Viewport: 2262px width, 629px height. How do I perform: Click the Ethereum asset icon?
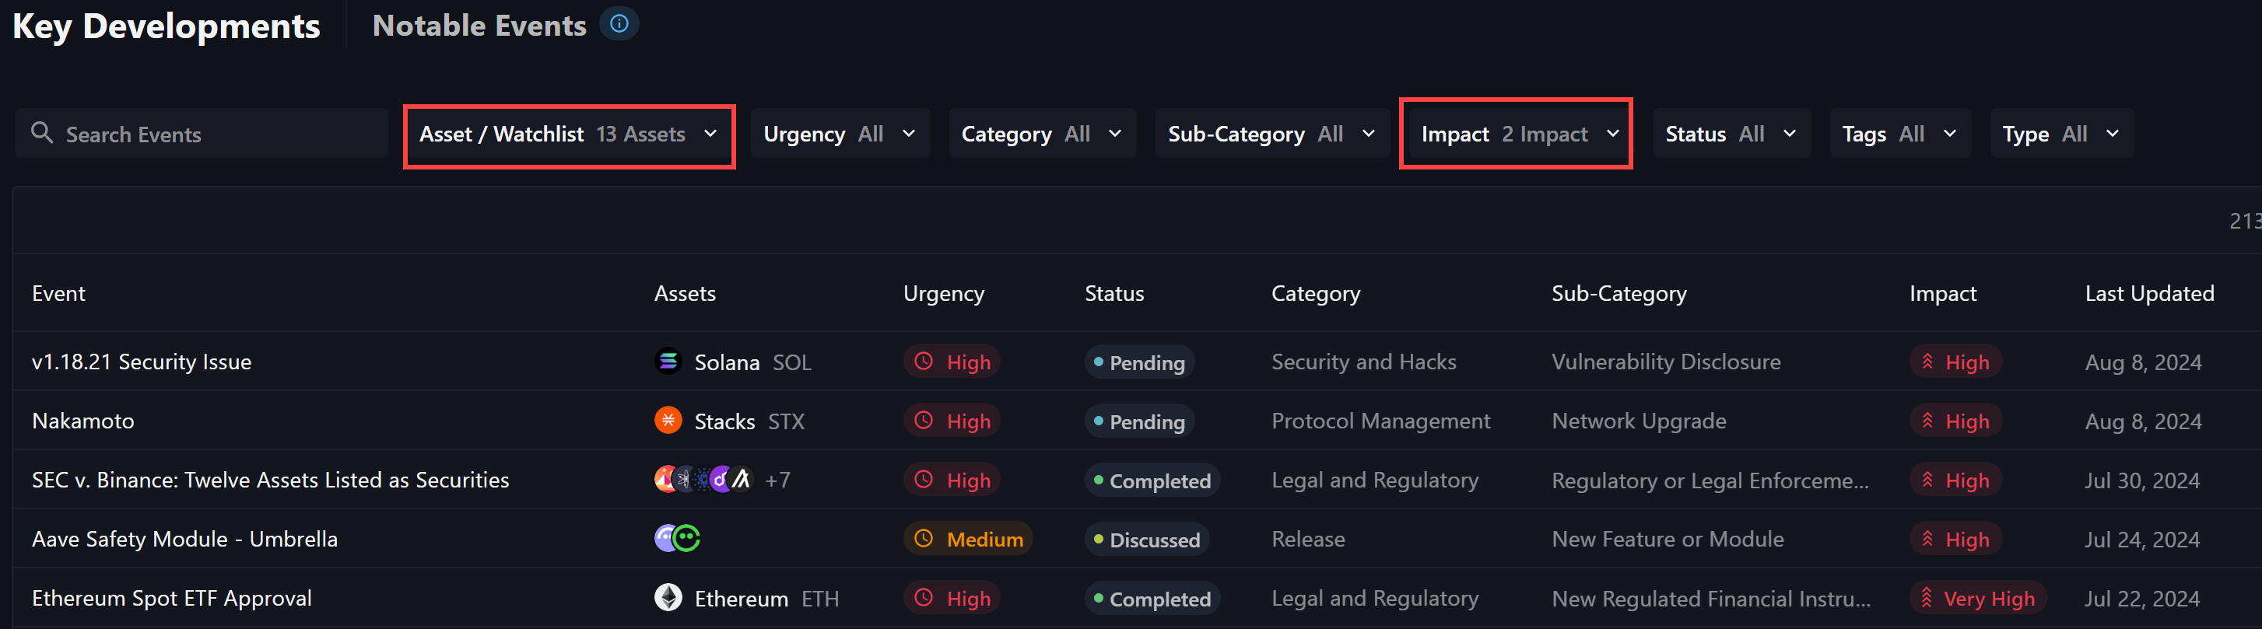tap(668, 597)
